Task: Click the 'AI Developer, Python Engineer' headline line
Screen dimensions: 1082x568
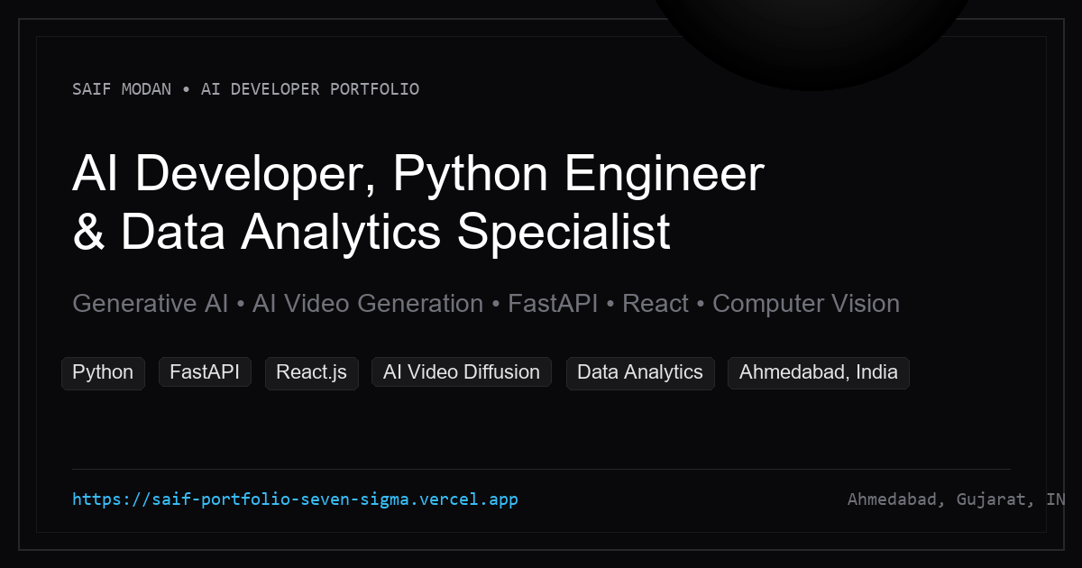Action: coord(418,175)
